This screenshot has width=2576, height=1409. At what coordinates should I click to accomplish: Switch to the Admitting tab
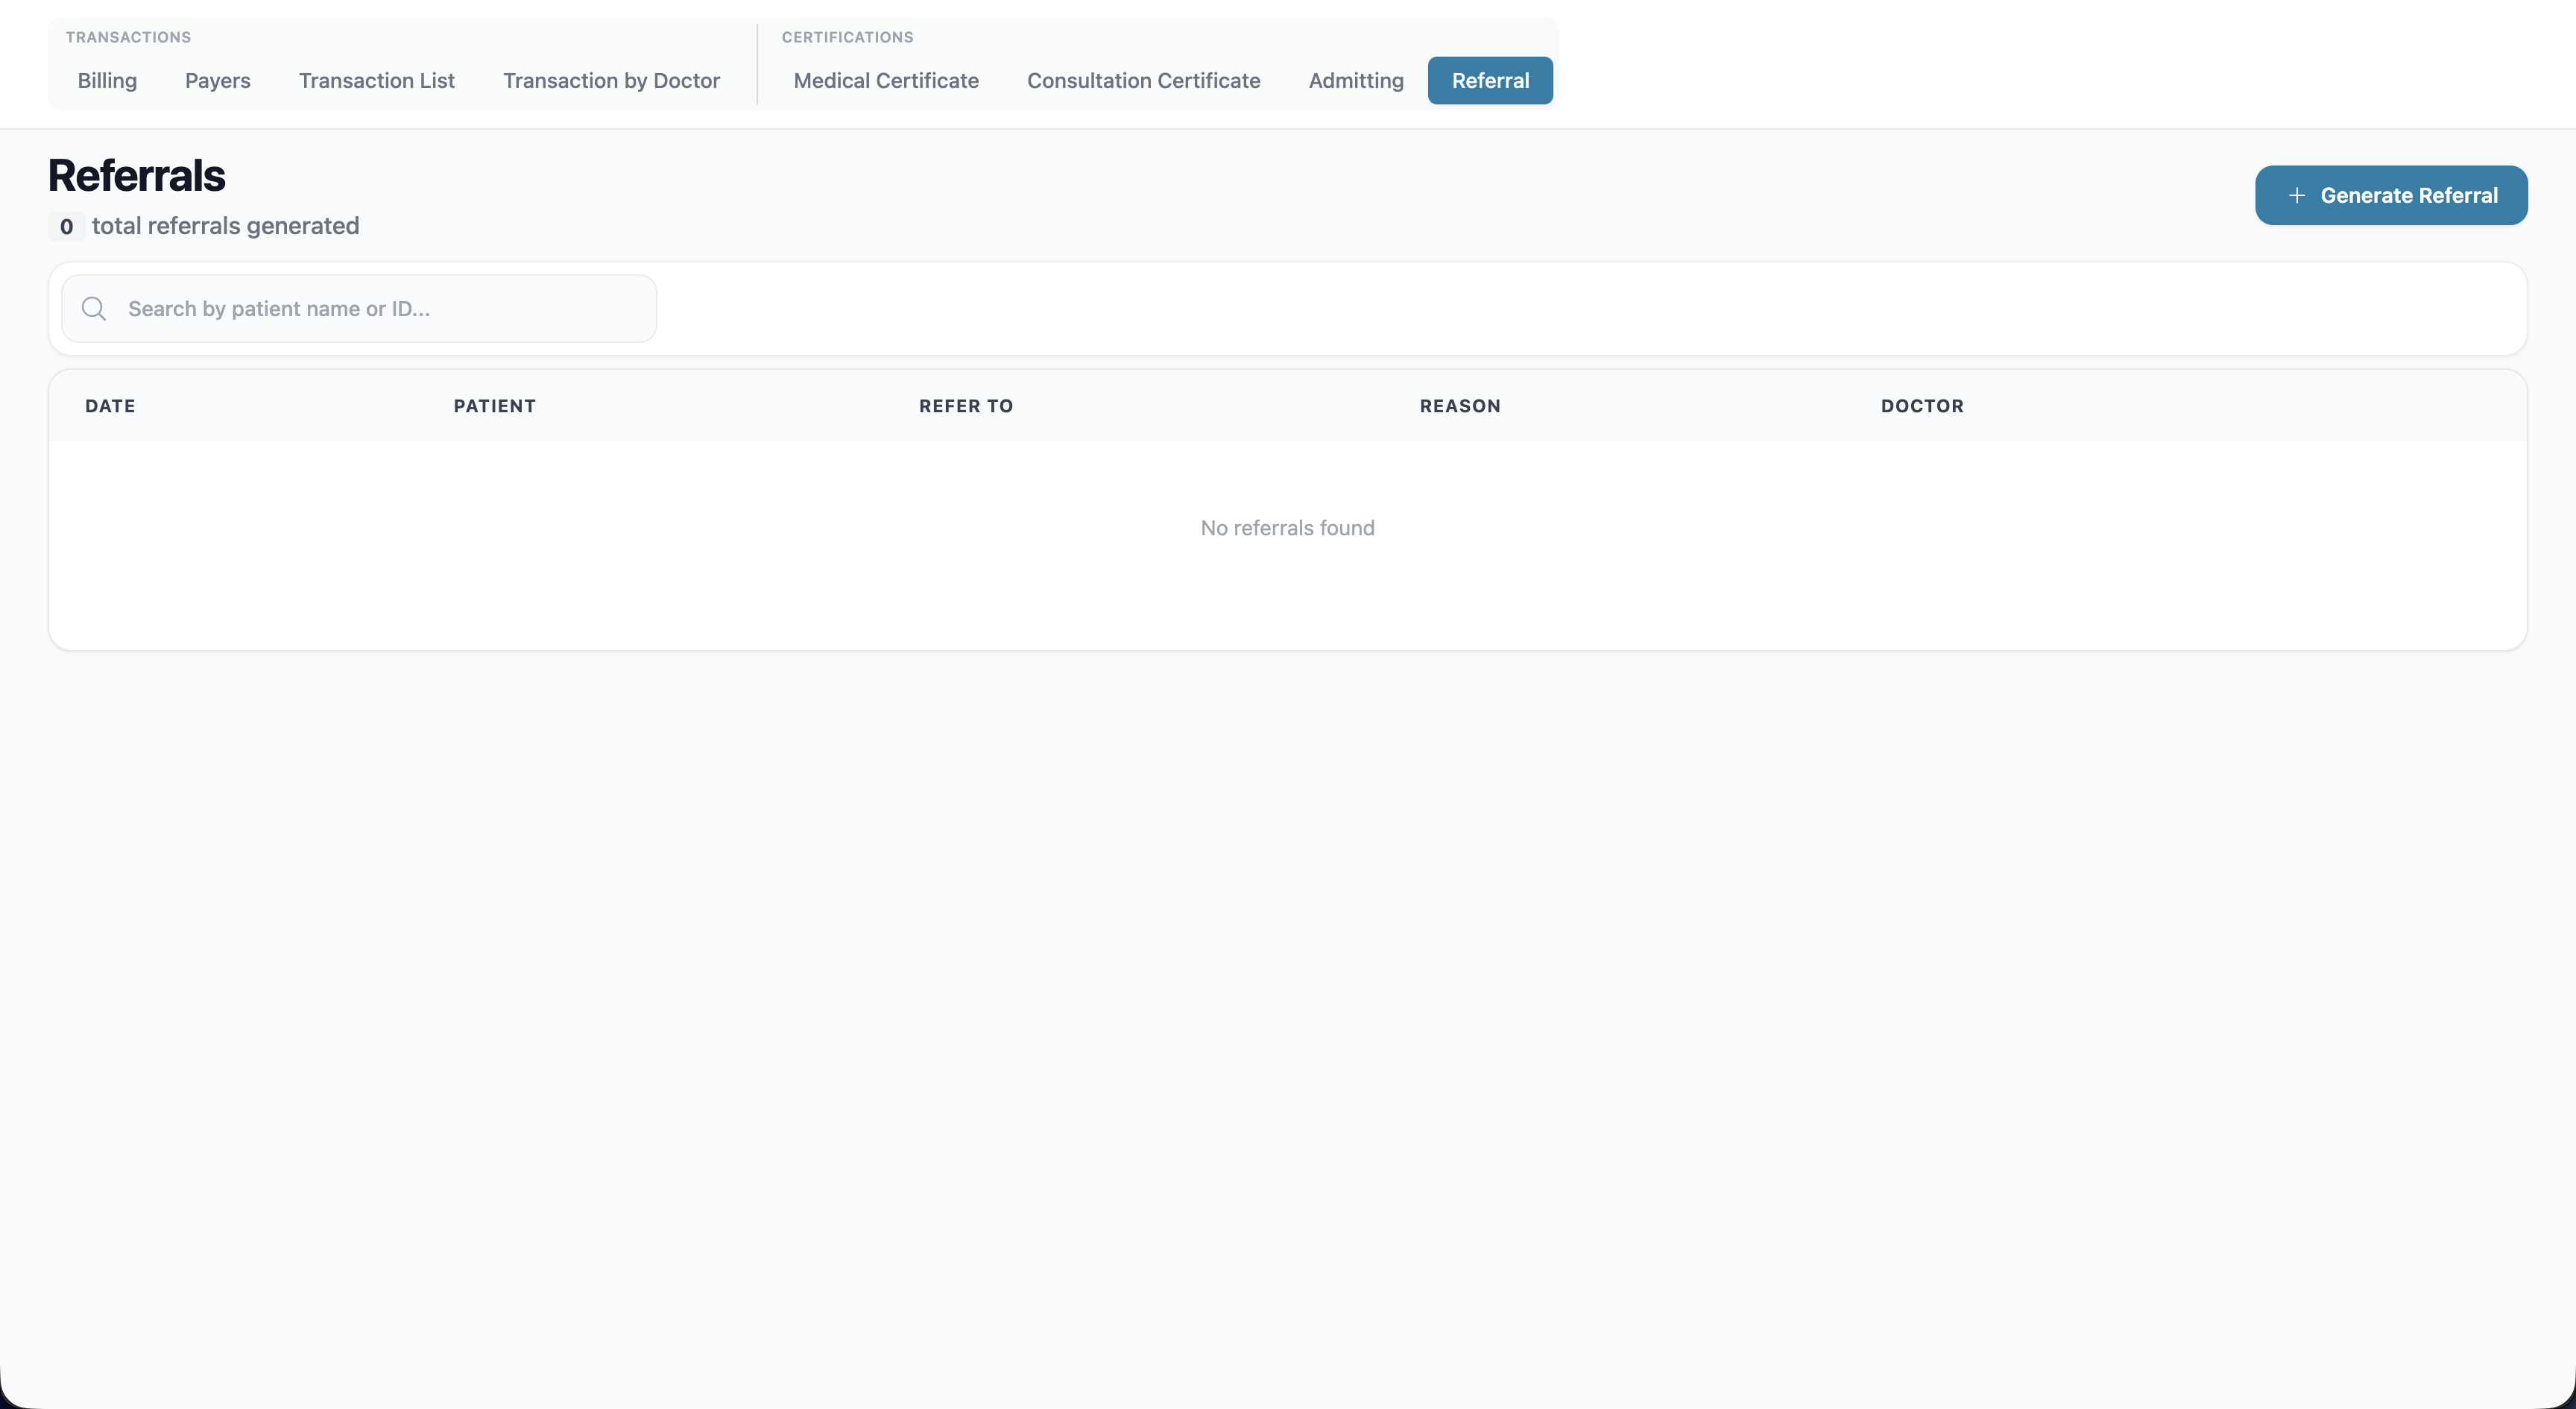1356,80
